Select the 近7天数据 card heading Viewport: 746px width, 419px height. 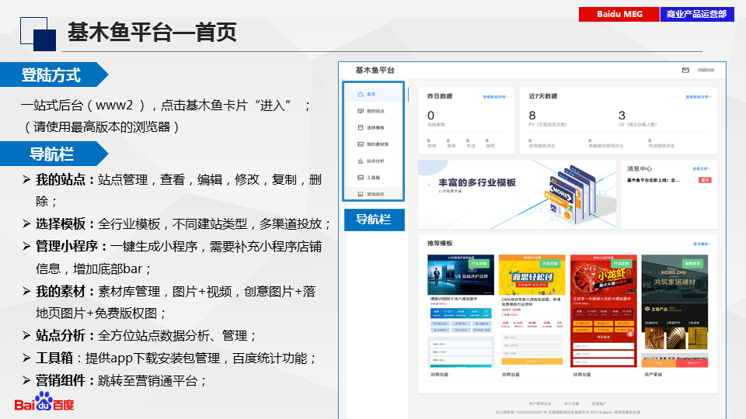coord(543,96)
